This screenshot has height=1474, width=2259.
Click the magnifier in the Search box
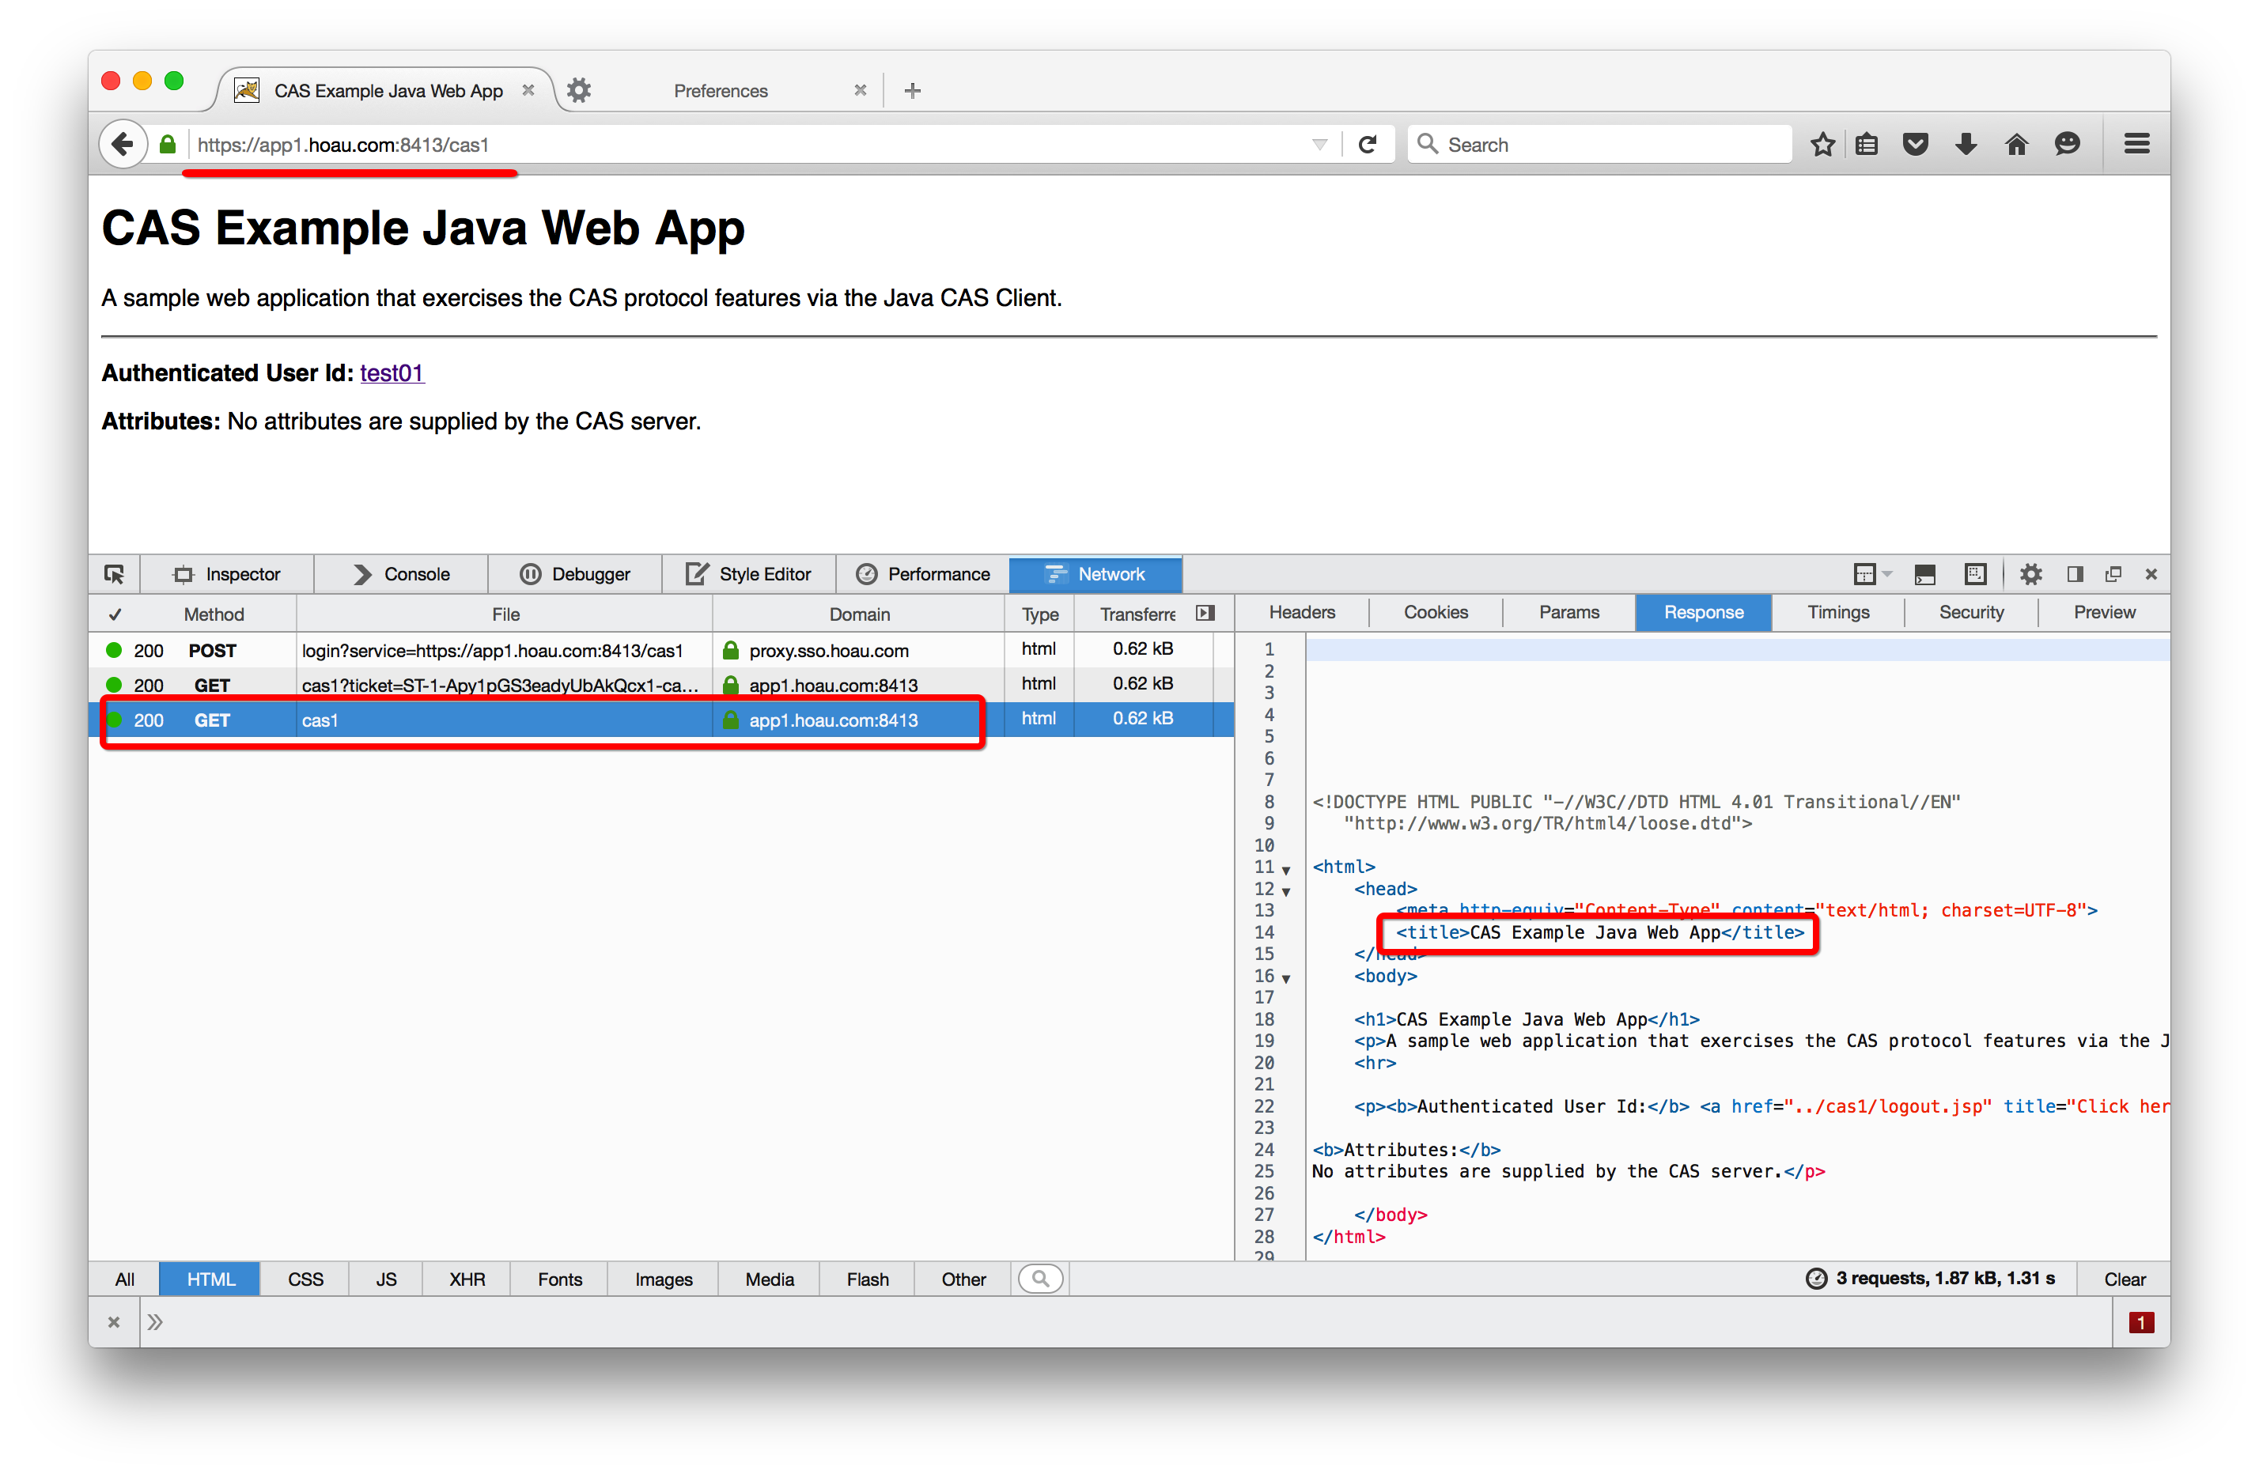1427,143
